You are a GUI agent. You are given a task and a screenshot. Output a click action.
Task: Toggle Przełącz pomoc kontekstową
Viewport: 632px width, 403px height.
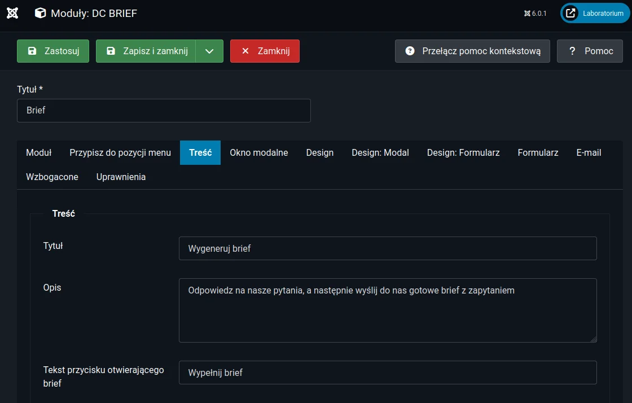(x=472, y=51)
